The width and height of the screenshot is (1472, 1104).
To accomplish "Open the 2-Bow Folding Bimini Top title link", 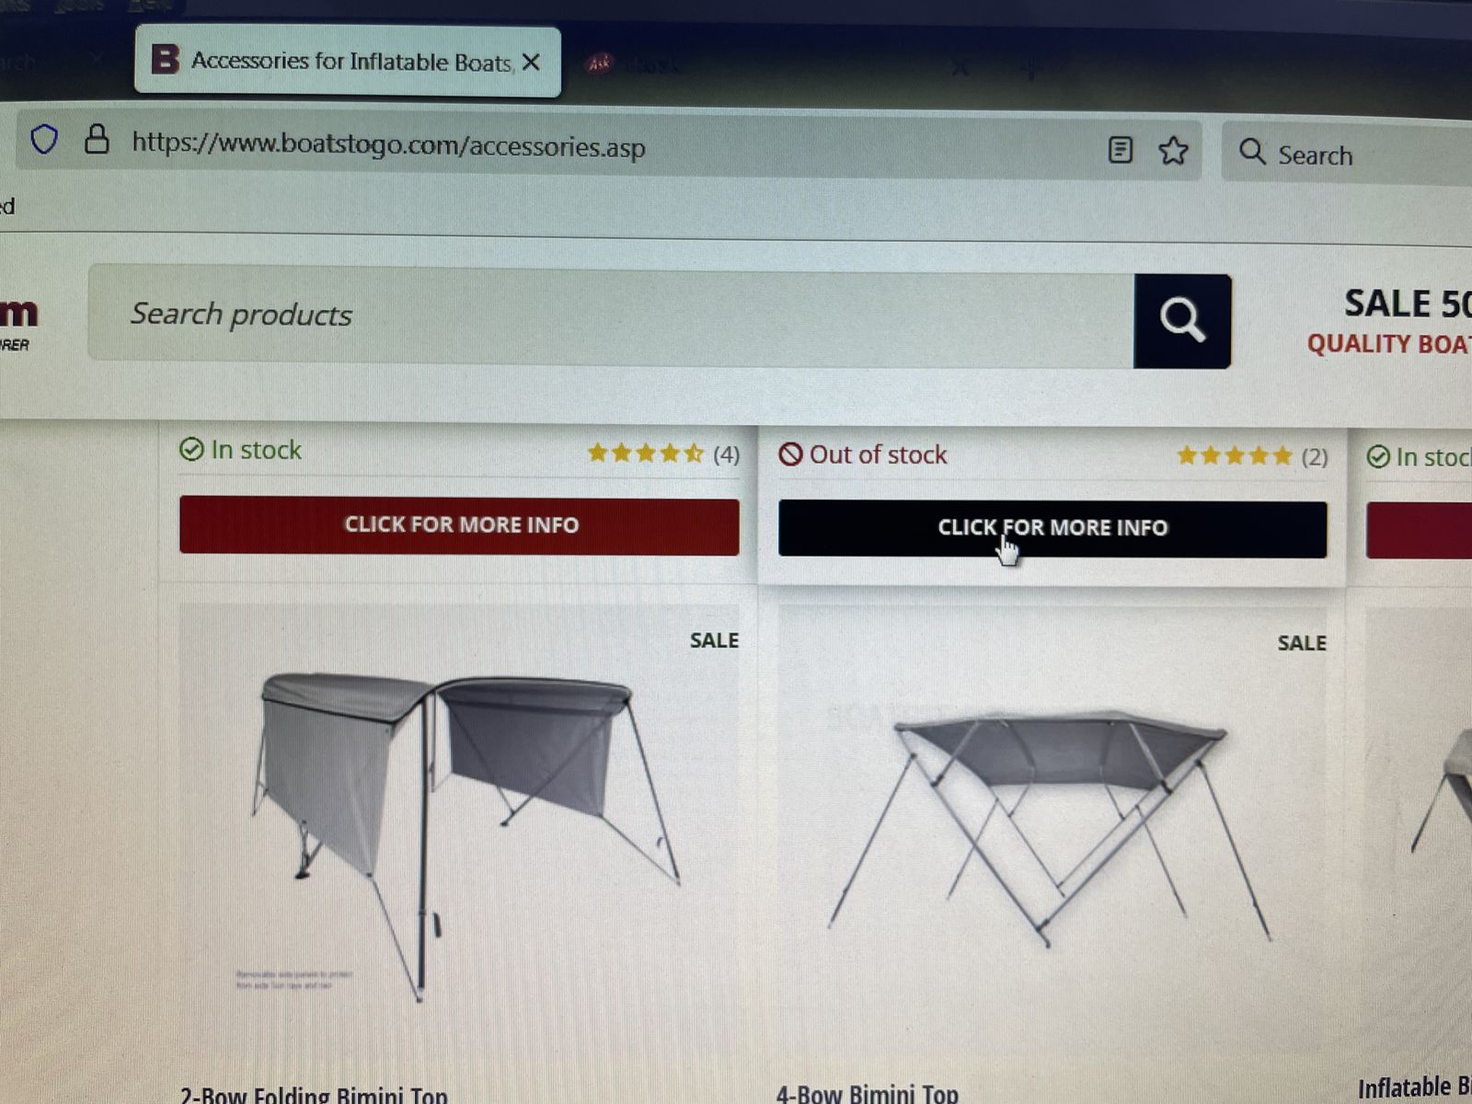I will point(314,1095).
